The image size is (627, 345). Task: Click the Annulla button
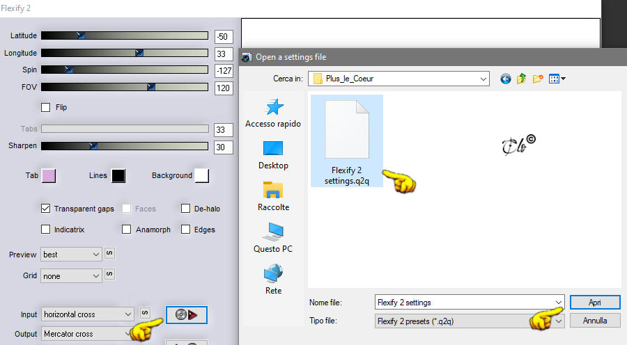pyautogui.click(x=595, y=321)
